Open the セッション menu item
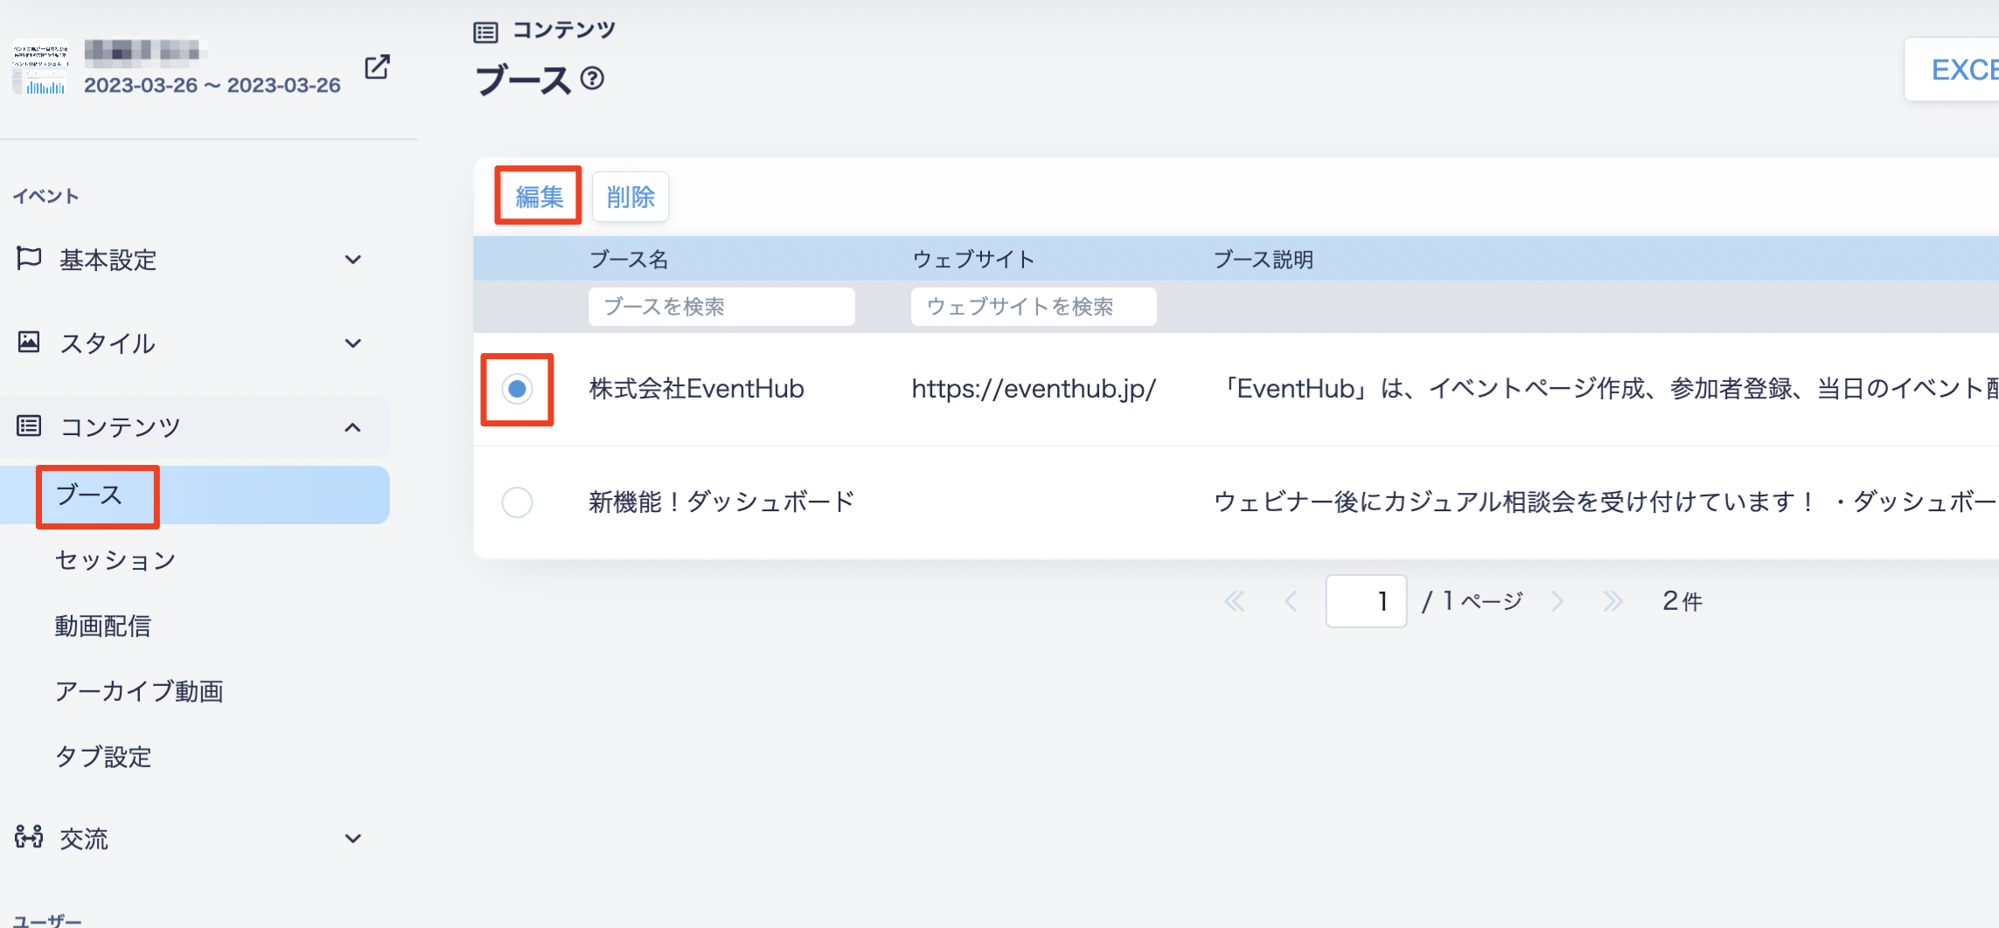 (115, 560)
